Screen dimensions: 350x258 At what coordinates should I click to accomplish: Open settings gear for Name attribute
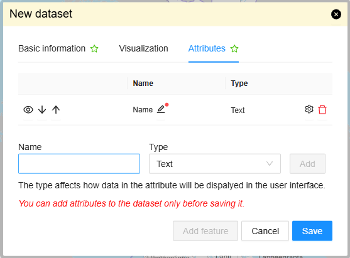(309, 109)
